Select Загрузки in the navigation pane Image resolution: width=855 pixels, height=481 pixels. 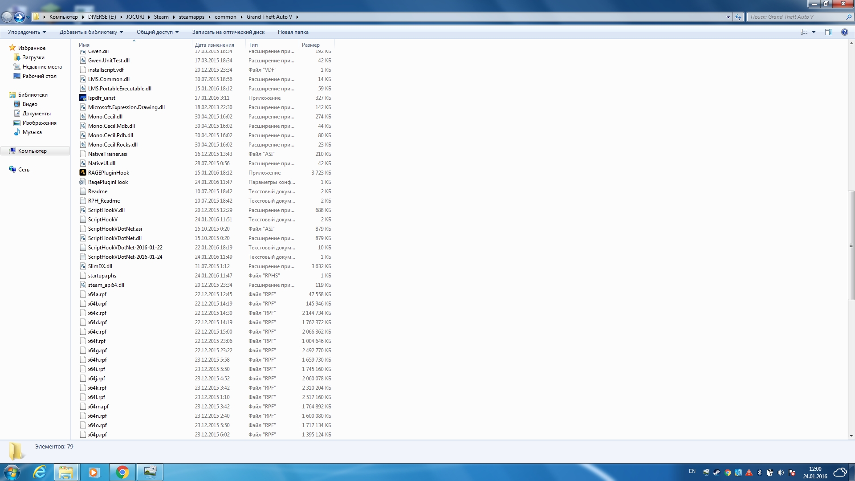click(33, 57)
